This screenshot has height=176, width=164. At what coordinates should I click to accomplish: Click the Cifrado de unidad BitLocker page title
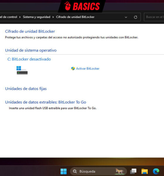coord(30,31)
